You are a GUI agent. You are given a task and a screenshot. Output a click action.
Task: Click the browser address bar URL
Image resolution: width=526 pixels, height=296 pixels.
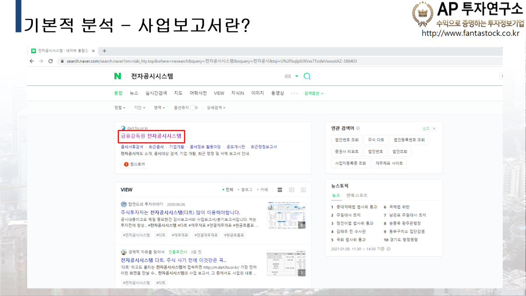[212, 61]
